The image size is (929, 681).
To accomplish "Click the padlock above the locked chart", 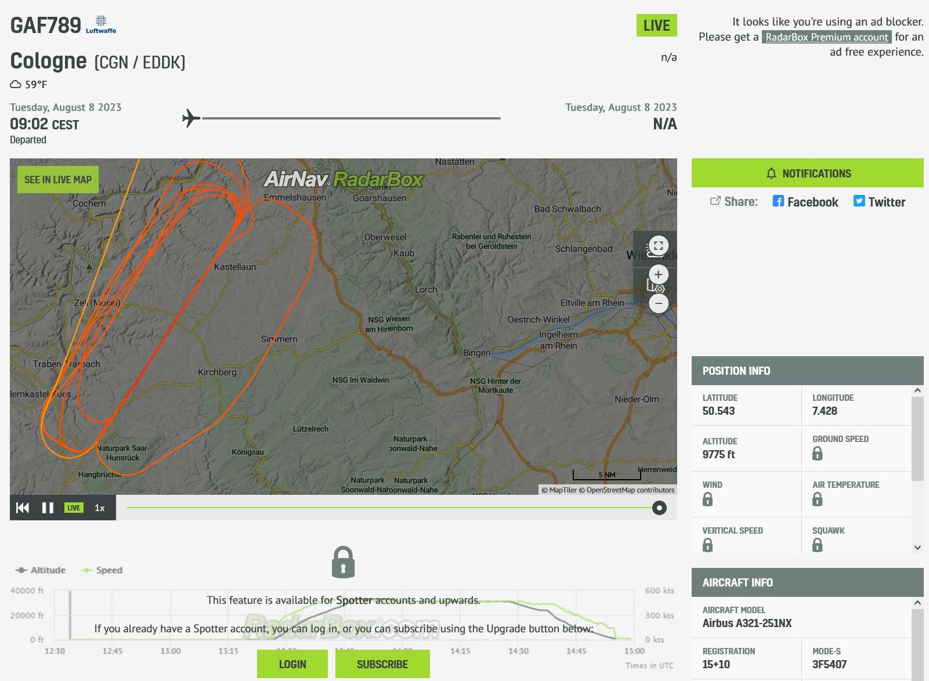I will [x=343, y=562].
